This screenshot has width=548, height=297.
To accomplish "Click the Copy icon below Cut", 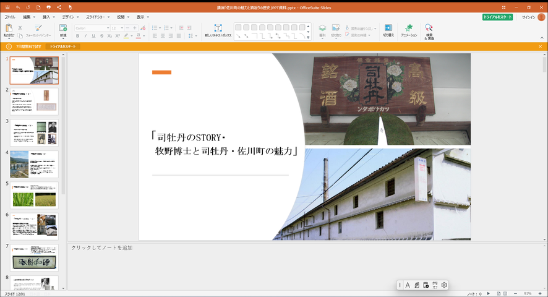I will (20, 36).
